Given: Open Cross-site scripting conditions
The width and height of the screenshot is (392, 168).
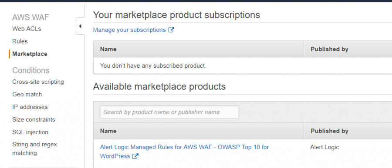Looking at the screenshot, I should (x=38, y=82).
